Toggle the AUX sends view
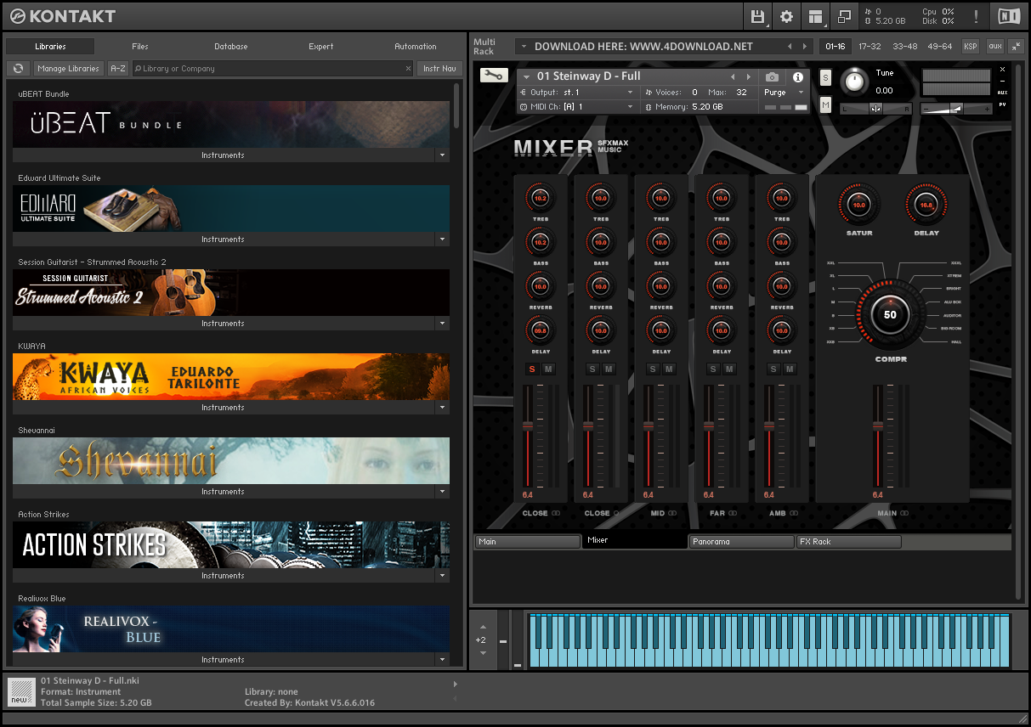The image size is (1031, 727). coord(1002,93)
